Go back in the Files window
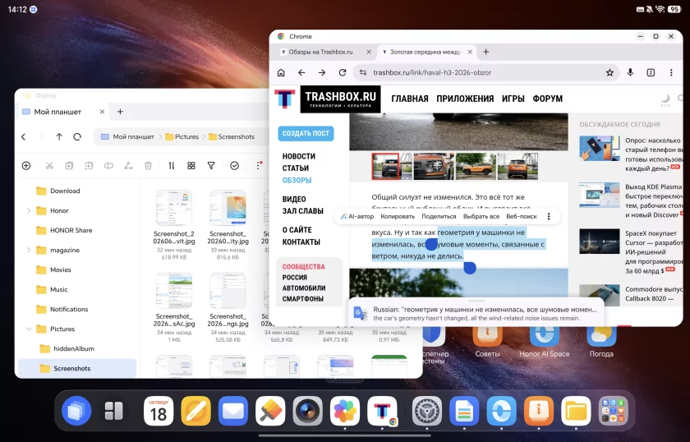Screen dimensions: 690x442 [24, 137]
